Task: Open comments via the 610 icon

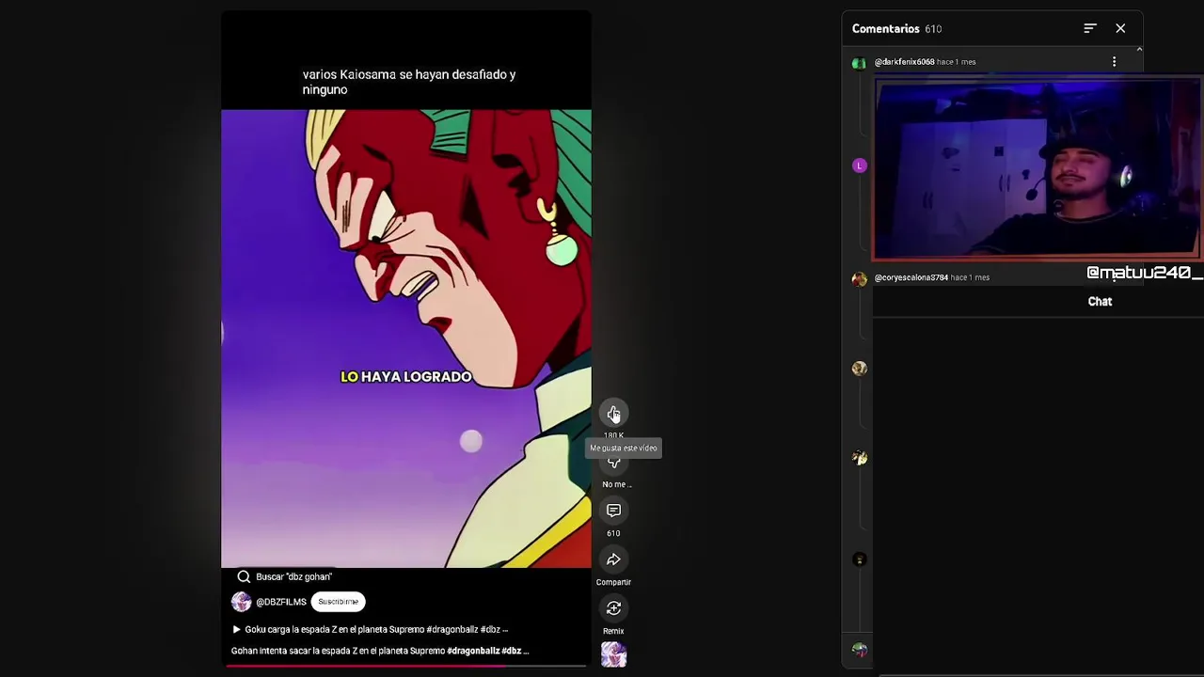Action: 613,511
